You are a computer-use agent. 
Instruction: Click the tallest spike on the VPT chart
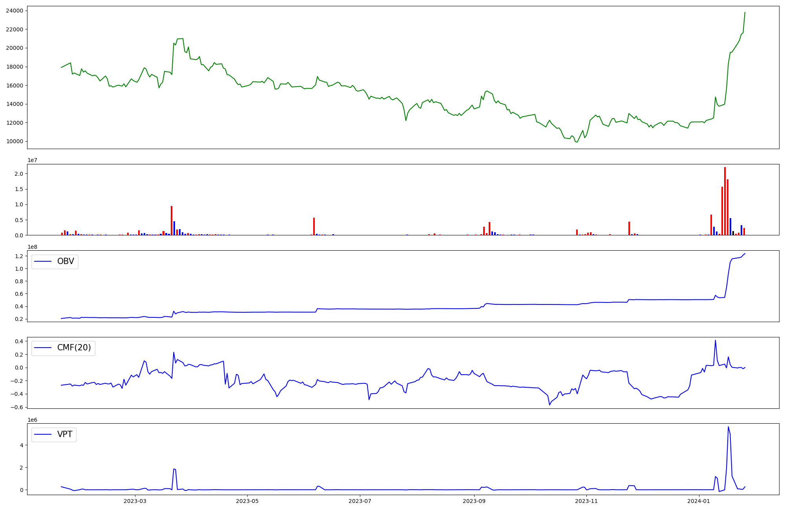point(728,428)
